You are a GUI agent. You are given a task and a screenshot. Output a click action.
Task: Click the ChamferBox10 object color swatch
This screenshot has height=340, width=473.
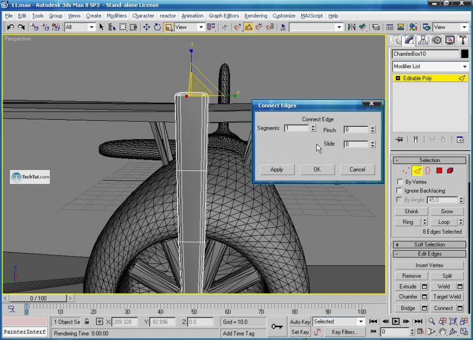pos(465,54)
